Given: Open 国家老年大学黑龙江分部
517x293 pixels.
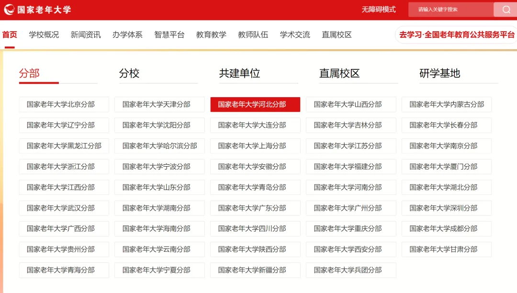Looking at the screenshot, I should 64,146.
